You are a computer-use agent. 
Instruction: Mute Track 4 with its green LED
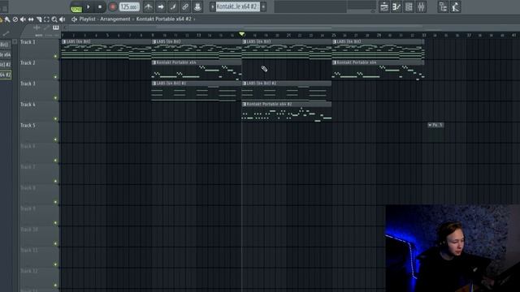[55, 119]
